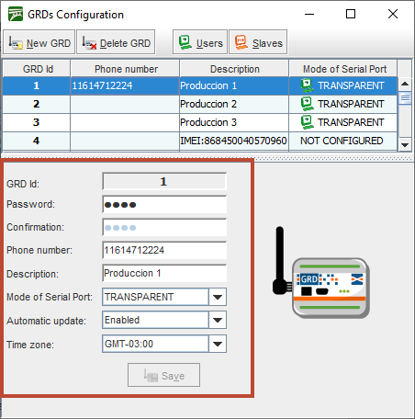This screenshot has height=419, width=415.
Task: Click the Phone number column header
Action: click(125, 69)
